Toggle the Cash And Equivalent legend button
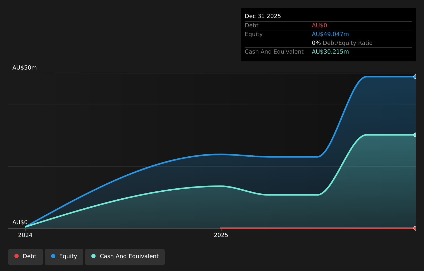This screenshot has width=424, height=271. (x=125, y=257)
